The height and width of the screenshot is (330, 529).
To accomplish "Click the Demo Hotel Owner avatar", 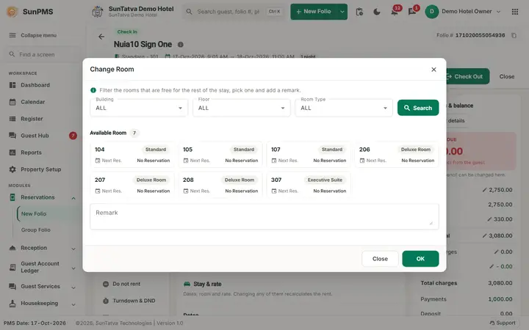I will pos(432,12).
